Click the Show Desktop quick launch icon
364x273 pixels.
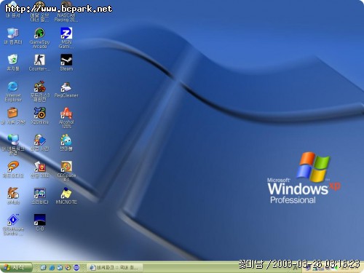[x=44, y=268]
